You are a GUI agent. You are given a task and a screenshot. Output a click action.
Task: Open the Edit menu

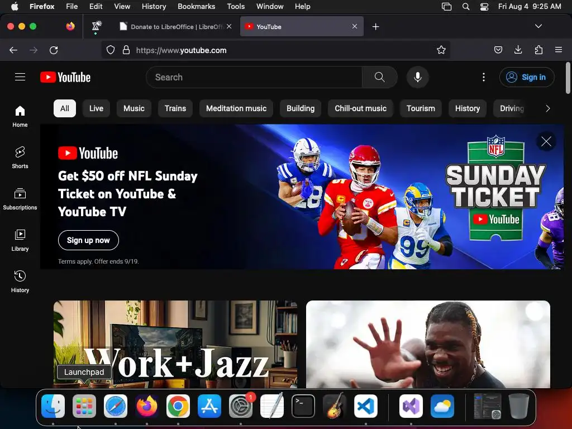[96, 6]
